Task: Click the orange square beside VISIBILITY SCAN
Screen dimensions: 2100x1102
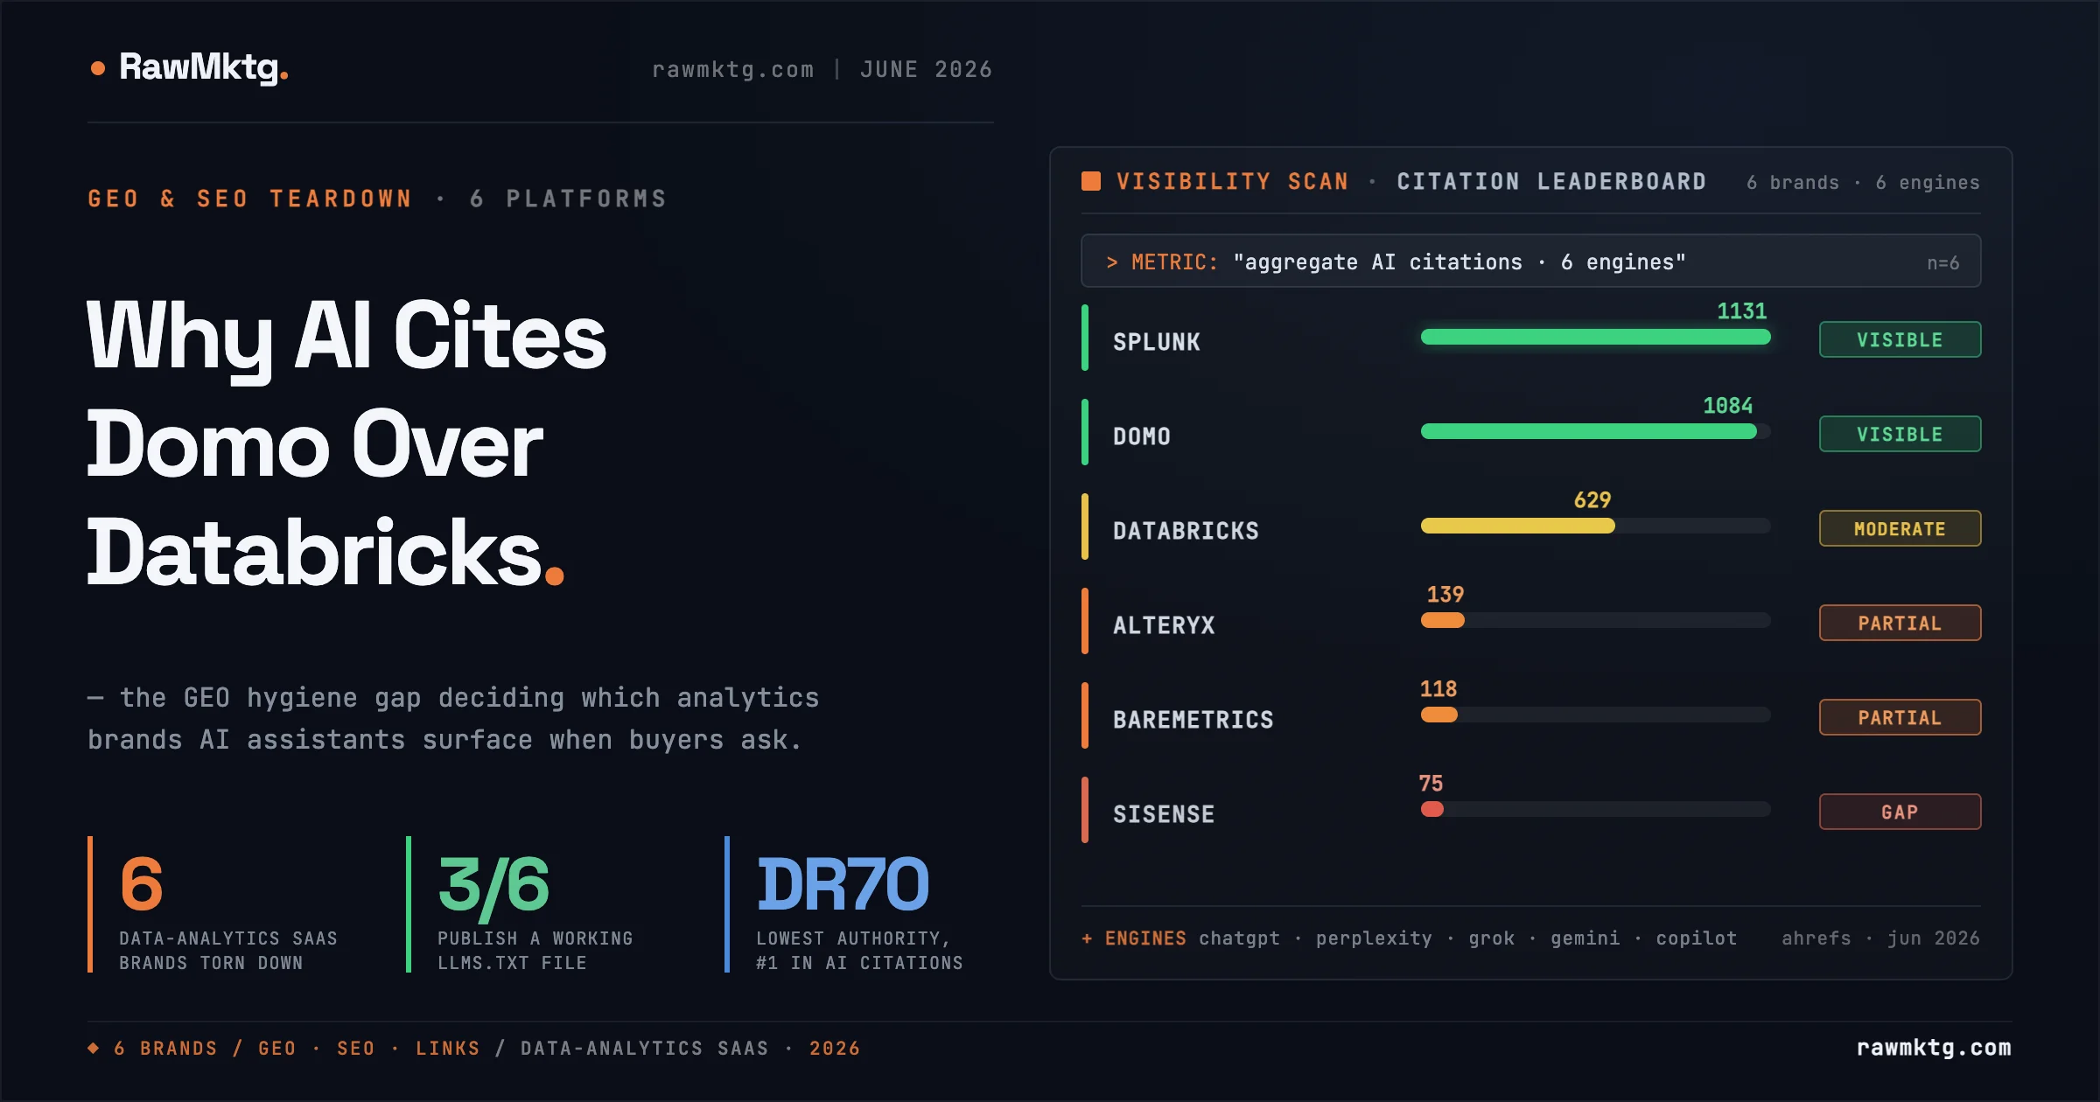Action: coord(1091,181)
